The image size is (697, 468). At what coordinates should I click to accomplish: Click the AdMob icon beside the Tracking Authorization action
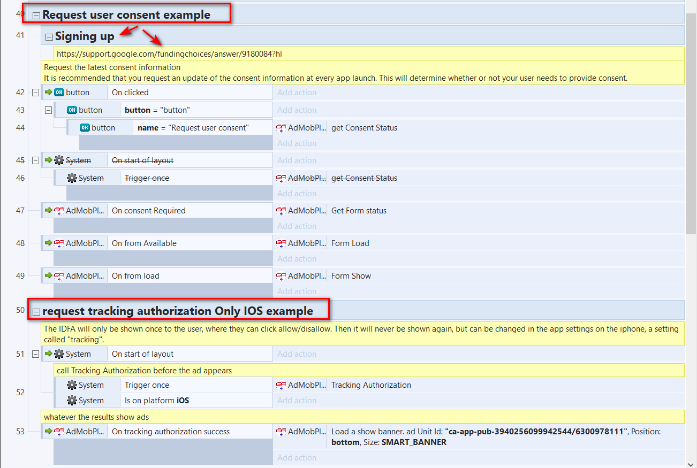(281, 385)
